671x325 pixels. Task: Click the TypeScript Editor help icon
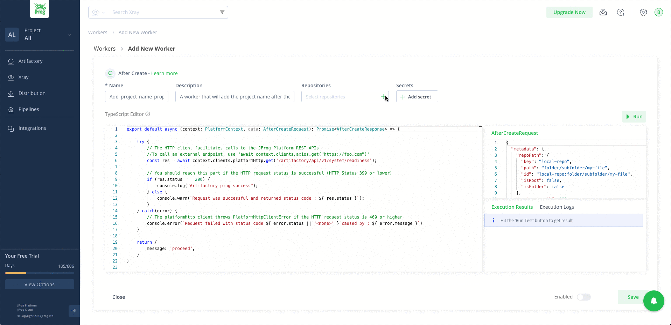(148, 114)
